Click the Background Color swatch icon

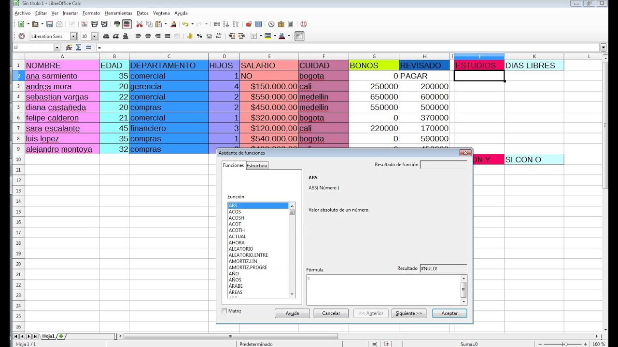[x=267, y=36]
